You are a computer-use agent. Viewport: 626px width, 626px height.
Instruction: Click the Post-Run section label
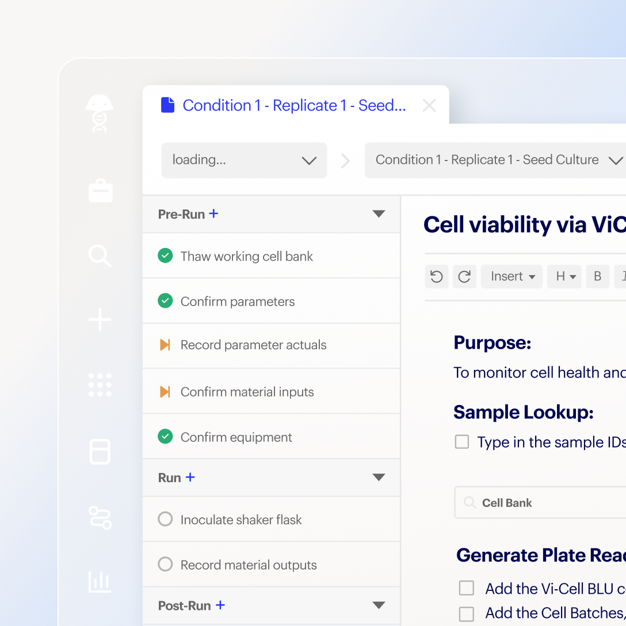pyautogui.click(x=185, y=606)
